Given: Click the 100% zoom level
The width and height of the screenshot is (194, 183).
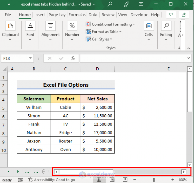Looking at the screenshot, I should [183, 180].
